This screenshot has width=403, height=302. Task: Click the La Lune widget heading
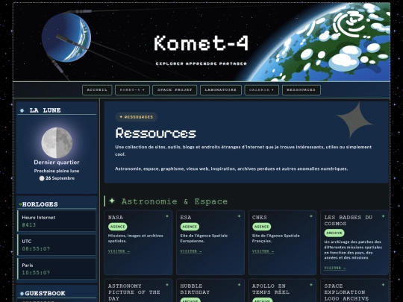point(45,110)
